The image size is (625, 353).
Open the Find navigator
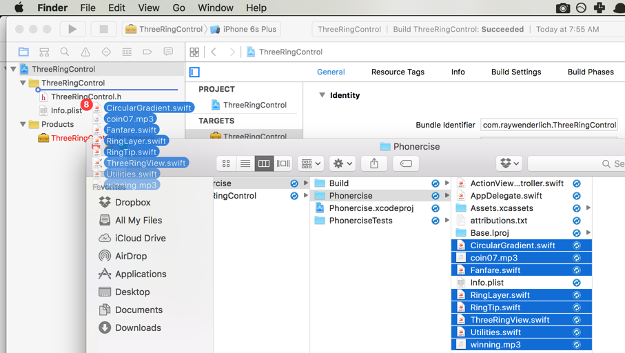[x=65, y=52]
